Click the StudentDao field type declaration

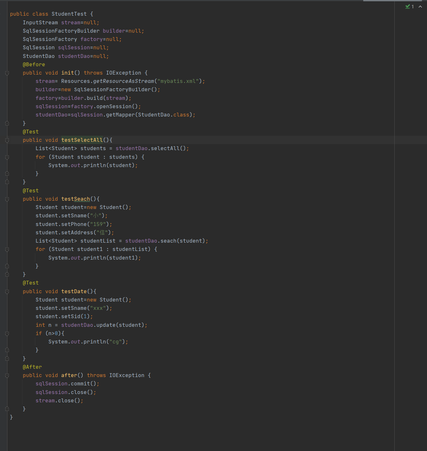[39, 56]
